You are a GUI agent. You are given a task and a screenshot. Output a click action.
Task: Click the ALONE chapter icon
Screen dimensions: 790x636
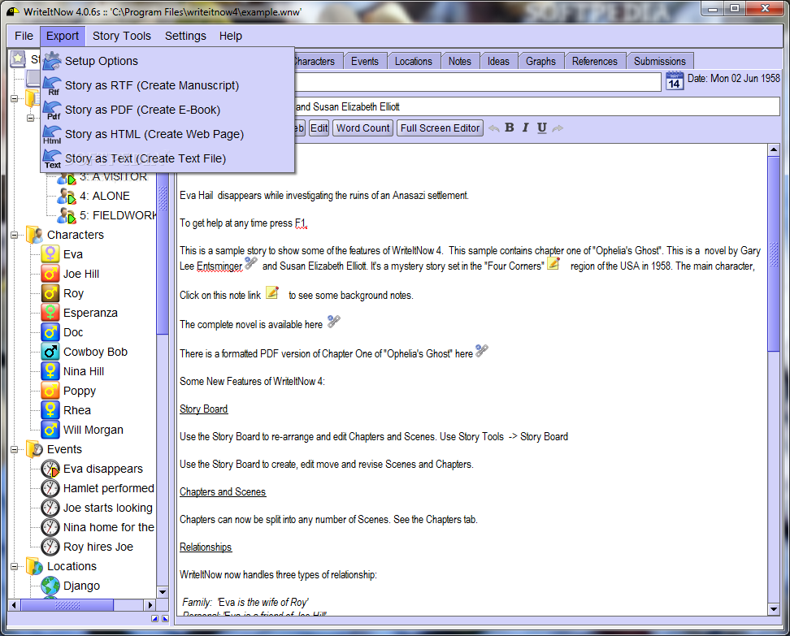click(x=66, y=196)
